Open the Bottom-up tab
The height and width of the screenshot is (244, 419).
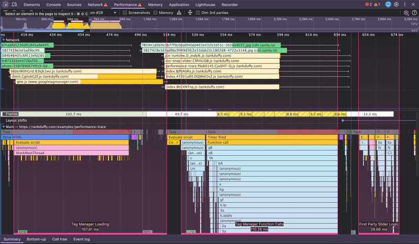[36, 239]
